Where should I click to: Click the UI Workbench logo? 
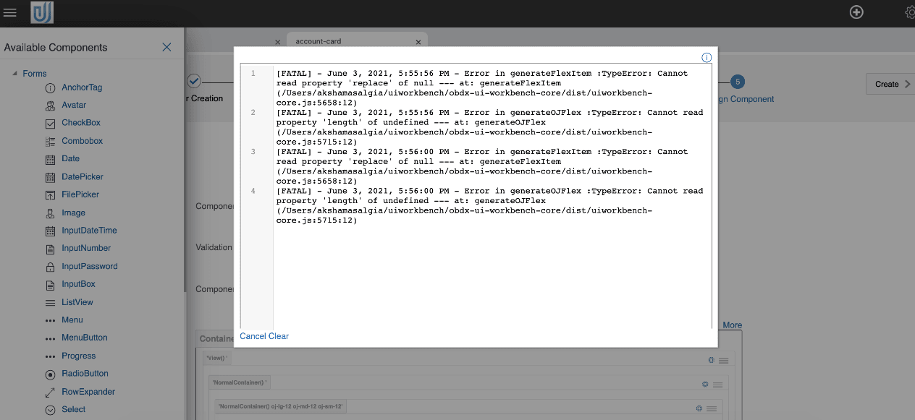[x=41, y=12]
